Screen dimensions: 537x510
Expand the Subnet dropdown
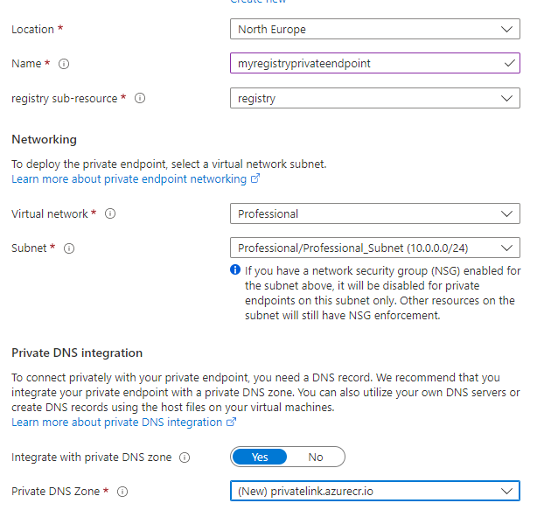(x=374, y=248)
